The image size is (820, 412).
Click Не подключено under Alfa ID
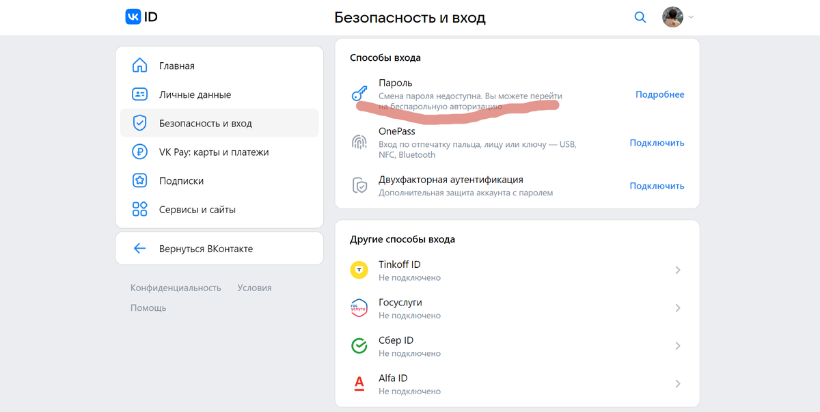pos(410,392)
